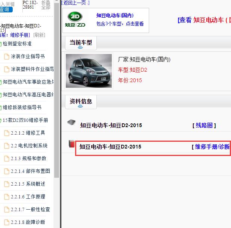Viewport: 231px width, 228px height.
Task: Click page icon beside 2.2.1.5 系统概述
Action: 7,184
